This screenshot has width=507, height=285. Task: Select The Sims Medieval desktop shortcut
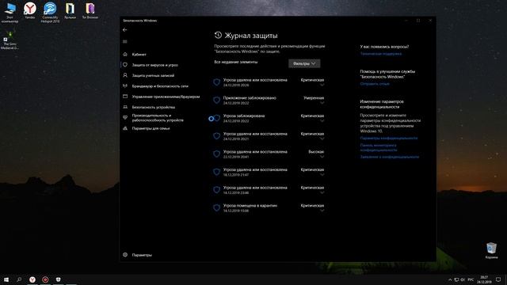10,40
